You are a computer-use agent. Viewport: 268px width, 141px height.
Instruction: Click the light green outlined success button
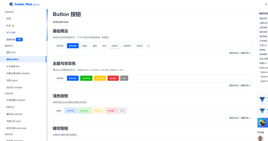84,111
